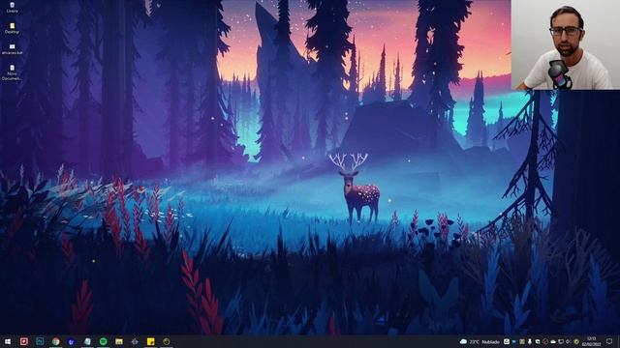Open the volume speaker tray icon

569,341
